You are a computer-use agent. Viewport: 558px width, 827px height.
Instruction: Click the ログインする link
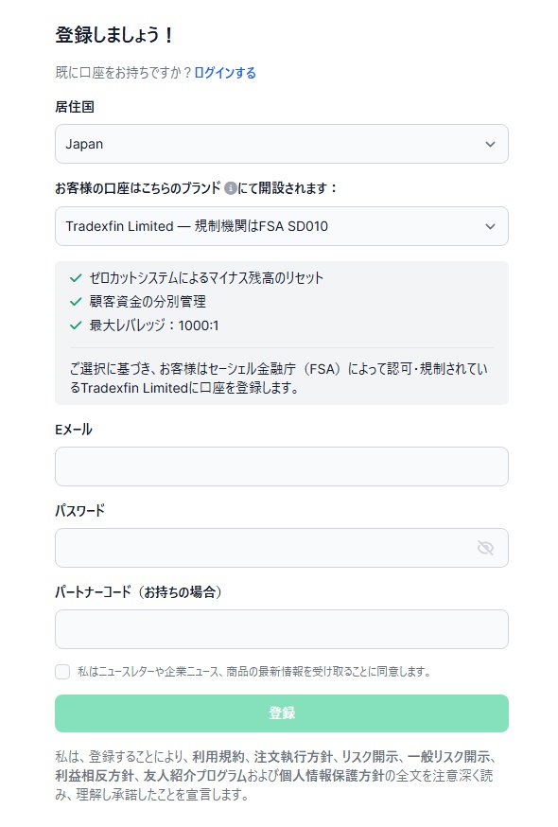coord(224,72)
